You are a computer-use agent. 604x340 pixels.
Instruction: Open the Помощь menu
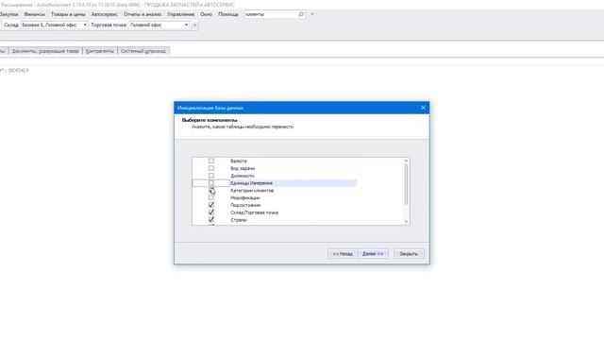(x=228, y=14)
